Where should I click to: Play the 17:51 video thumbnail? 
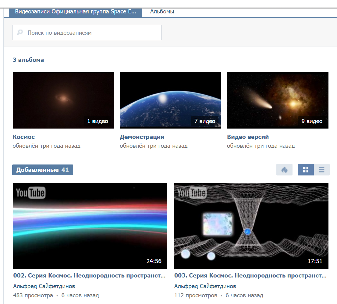251,226
